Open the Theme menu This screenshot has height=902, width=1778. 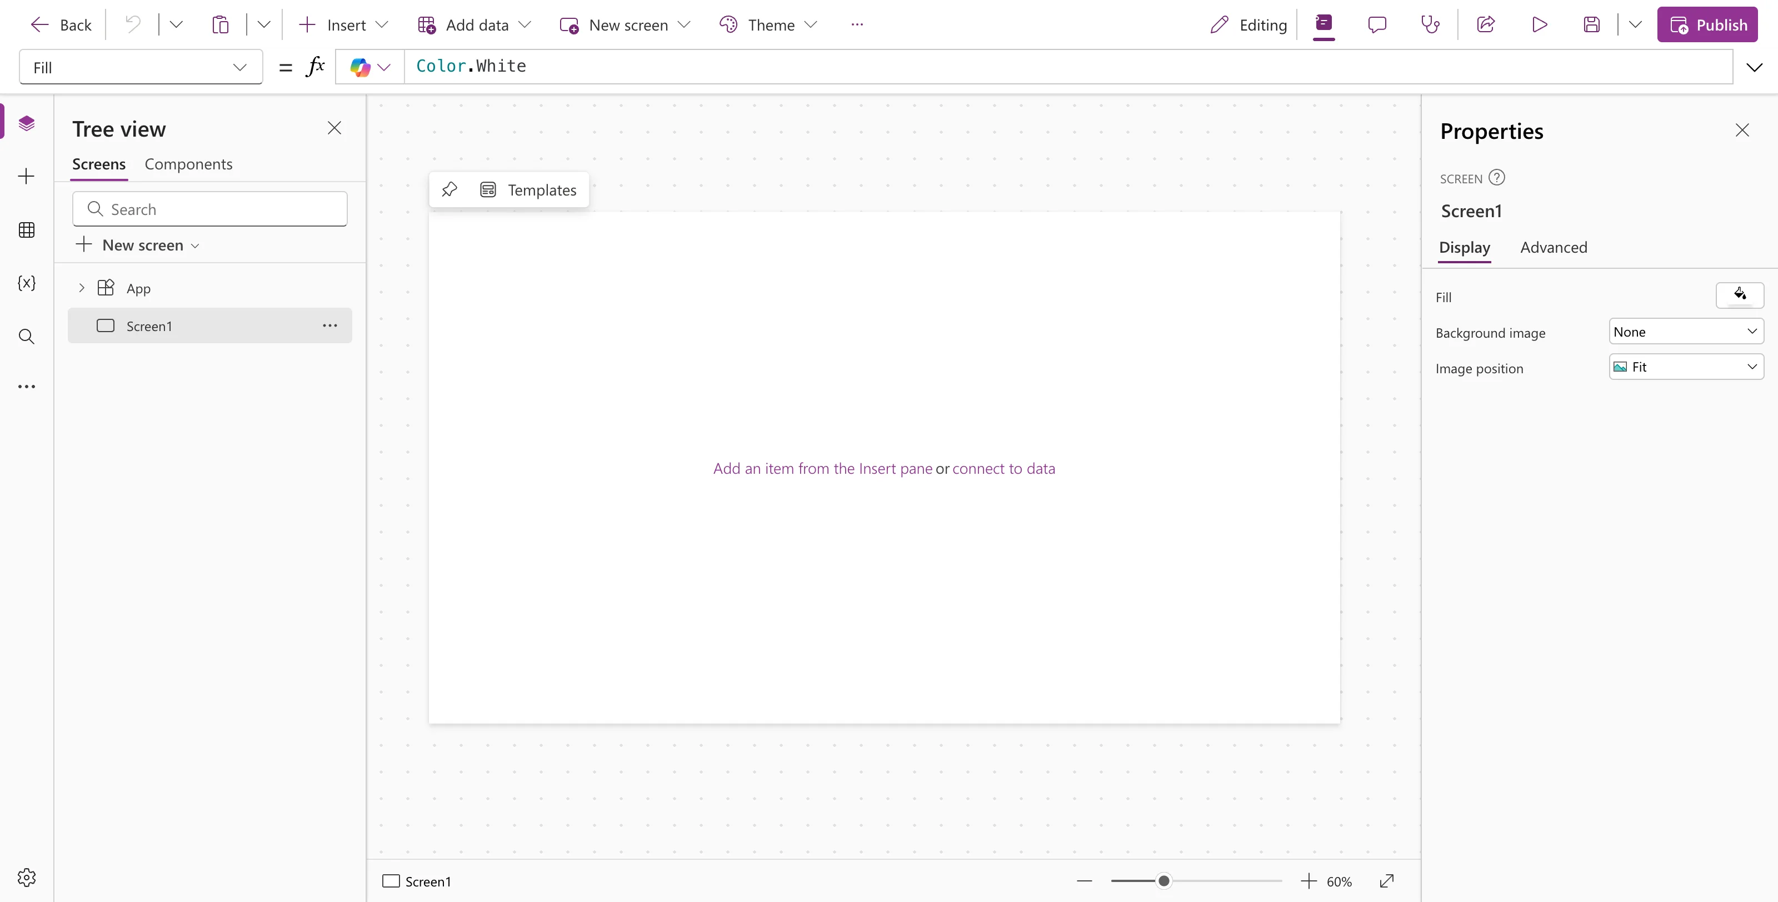(x=767, y=25)
